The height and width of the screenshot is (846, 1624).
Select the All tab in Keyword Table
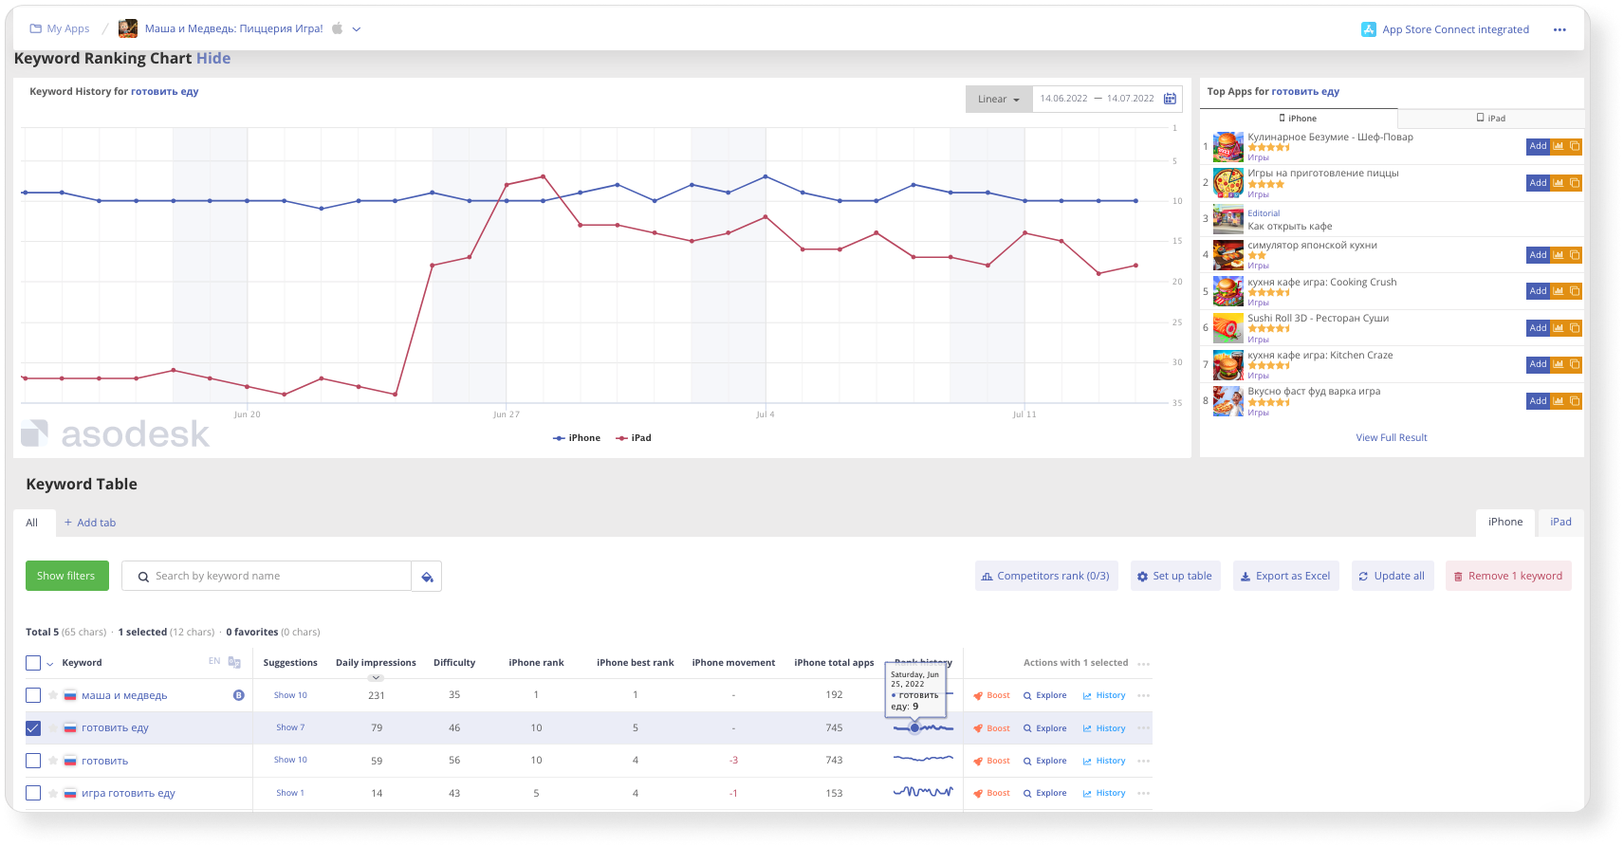click(x=32, y=523)
